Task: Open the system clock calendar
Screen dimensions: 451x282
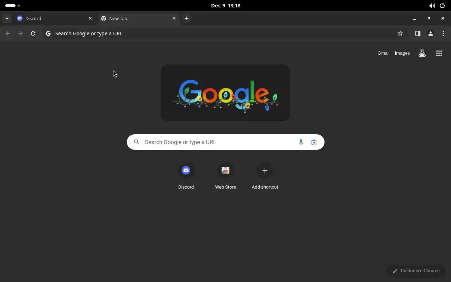Action: coord(225,6)
